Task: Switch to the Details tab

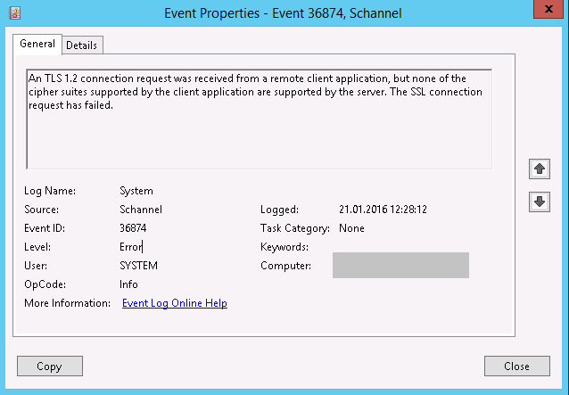Action: tap(82, 45)
